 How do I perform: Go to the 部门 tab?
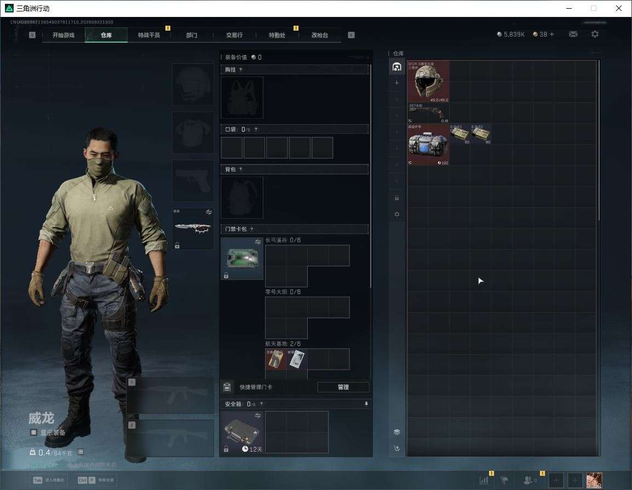pos(192,35)
